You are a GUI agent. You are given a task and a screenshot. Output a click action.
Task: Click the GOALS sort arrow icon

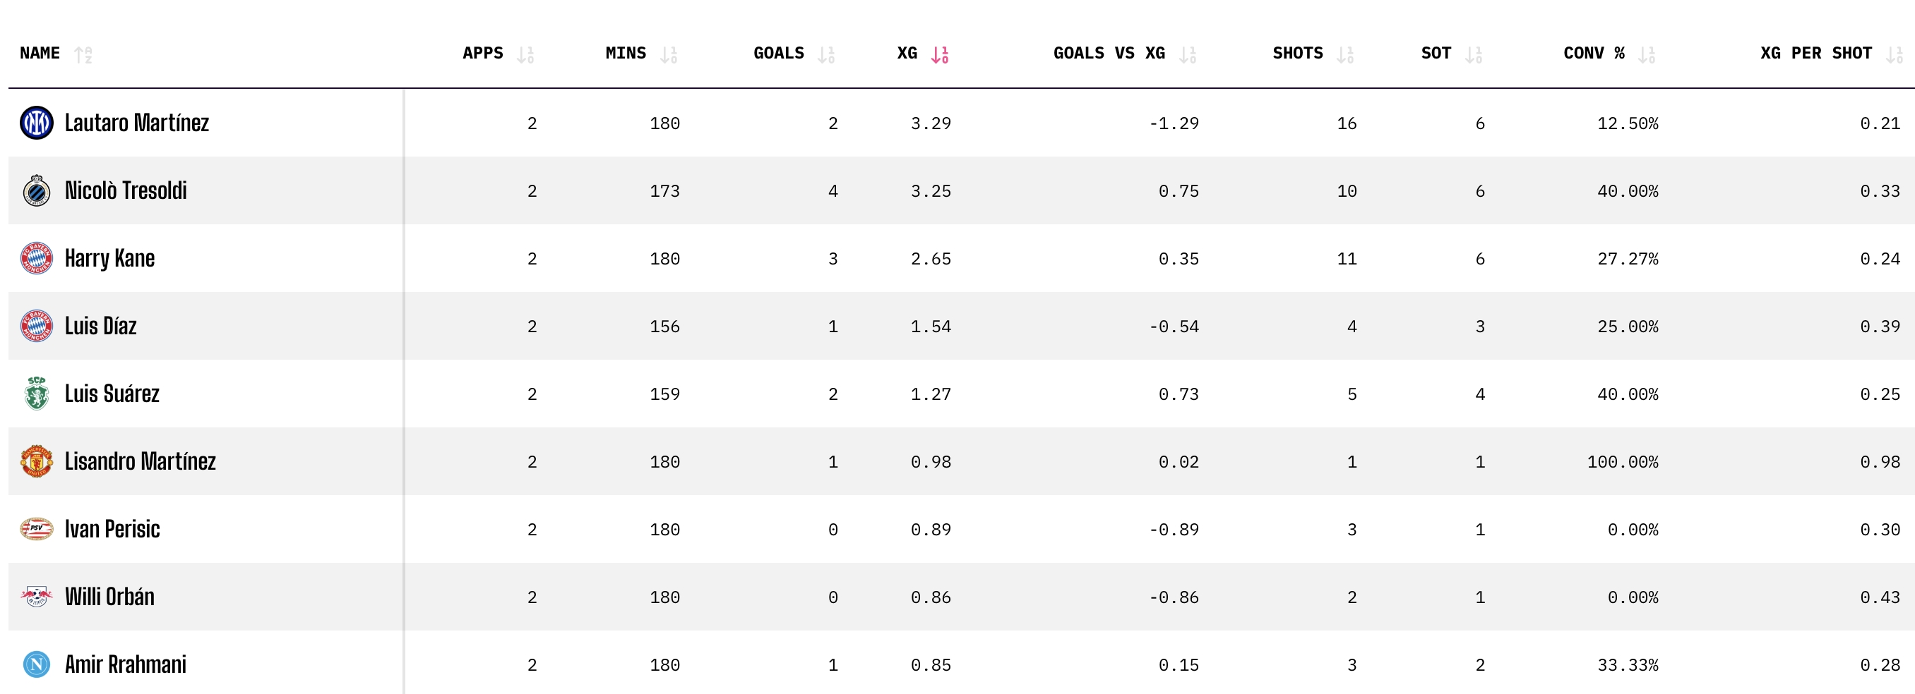click(x=827, y=54)
